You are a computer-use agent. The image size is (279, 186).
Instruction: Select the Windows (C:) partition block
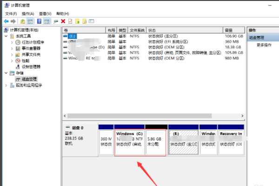point(129,142)
